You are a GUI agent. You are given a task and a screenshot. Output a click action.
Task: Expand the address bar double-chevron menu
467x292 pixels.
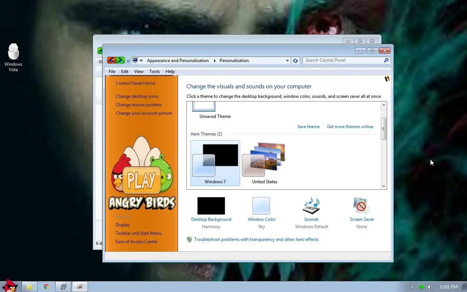[141, 61]
